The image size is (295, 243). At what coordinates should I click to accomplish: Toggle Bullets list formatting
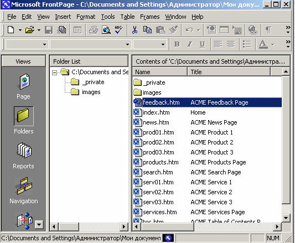(247, 44)
